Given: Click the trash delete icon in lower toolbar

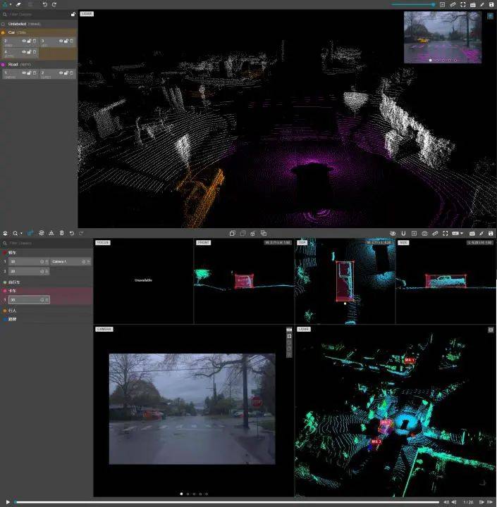Looking at the screenshot, I should pos(62,233).
